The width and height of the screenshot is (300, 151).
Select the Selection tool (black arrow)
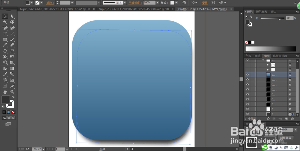coord(5,16)
